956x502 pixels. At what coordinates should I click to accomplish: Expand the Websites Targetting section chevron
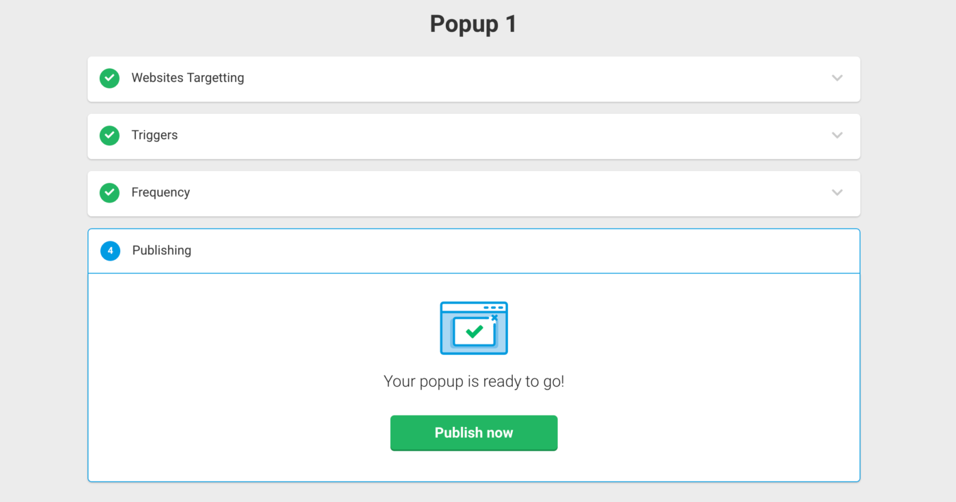[x=837, y=78]
